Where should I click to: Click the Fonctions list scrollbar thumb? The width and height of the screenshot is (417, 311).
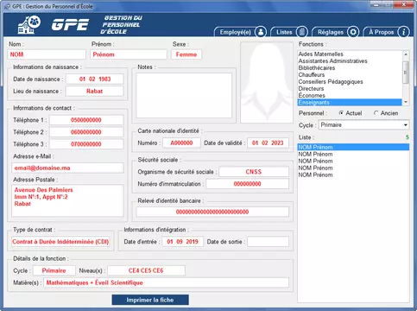click(x=406, y=73)
